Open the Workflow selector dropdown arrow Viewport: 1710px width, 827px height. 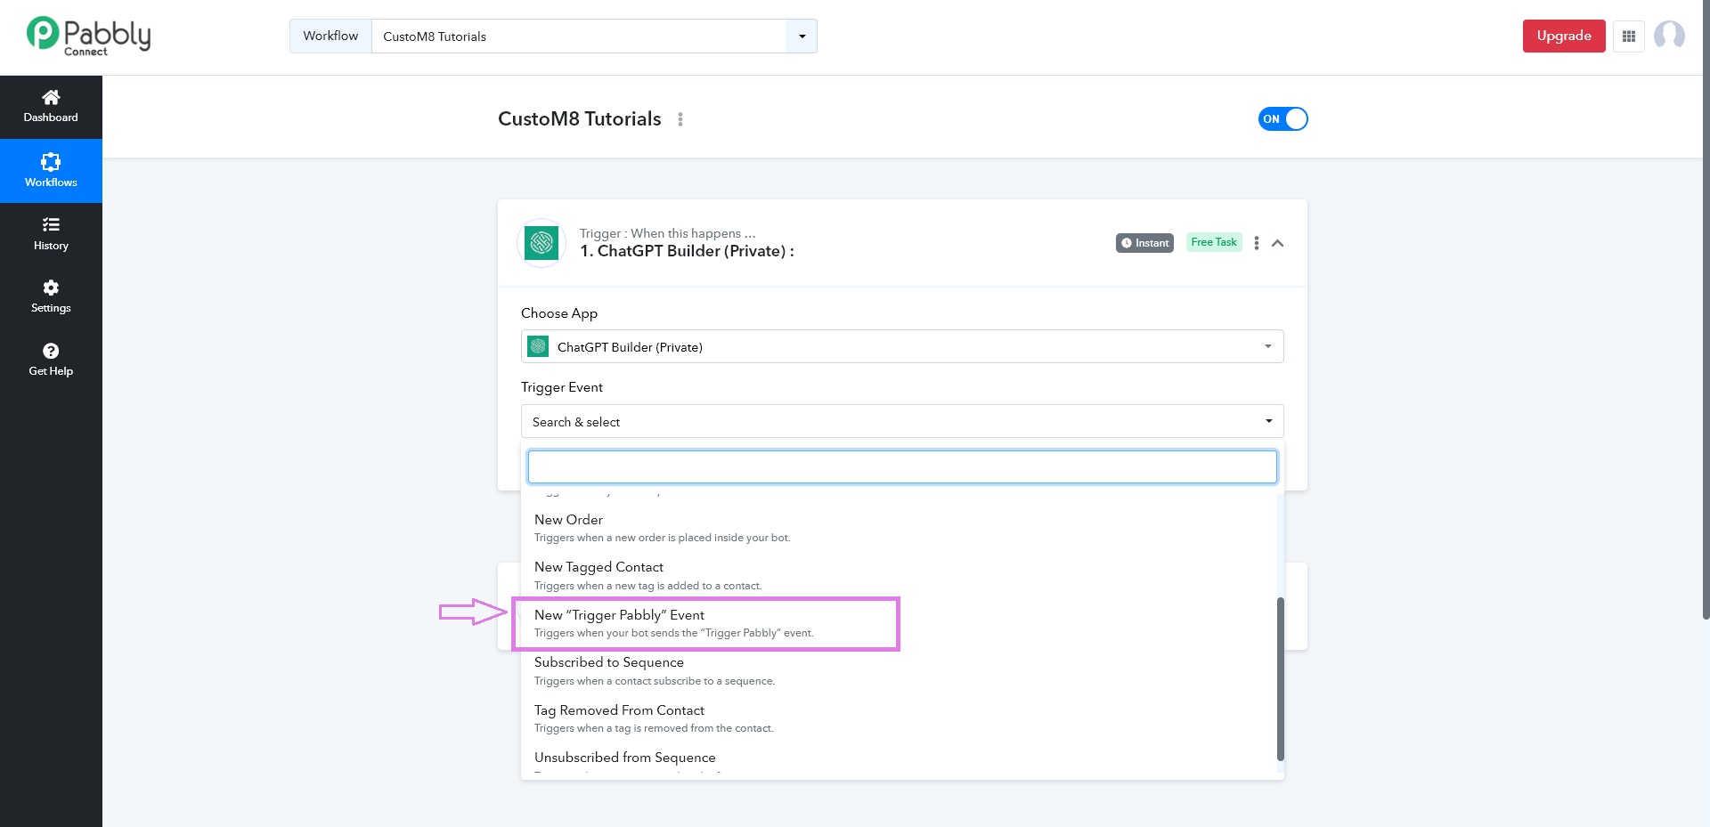pos(802,36)
